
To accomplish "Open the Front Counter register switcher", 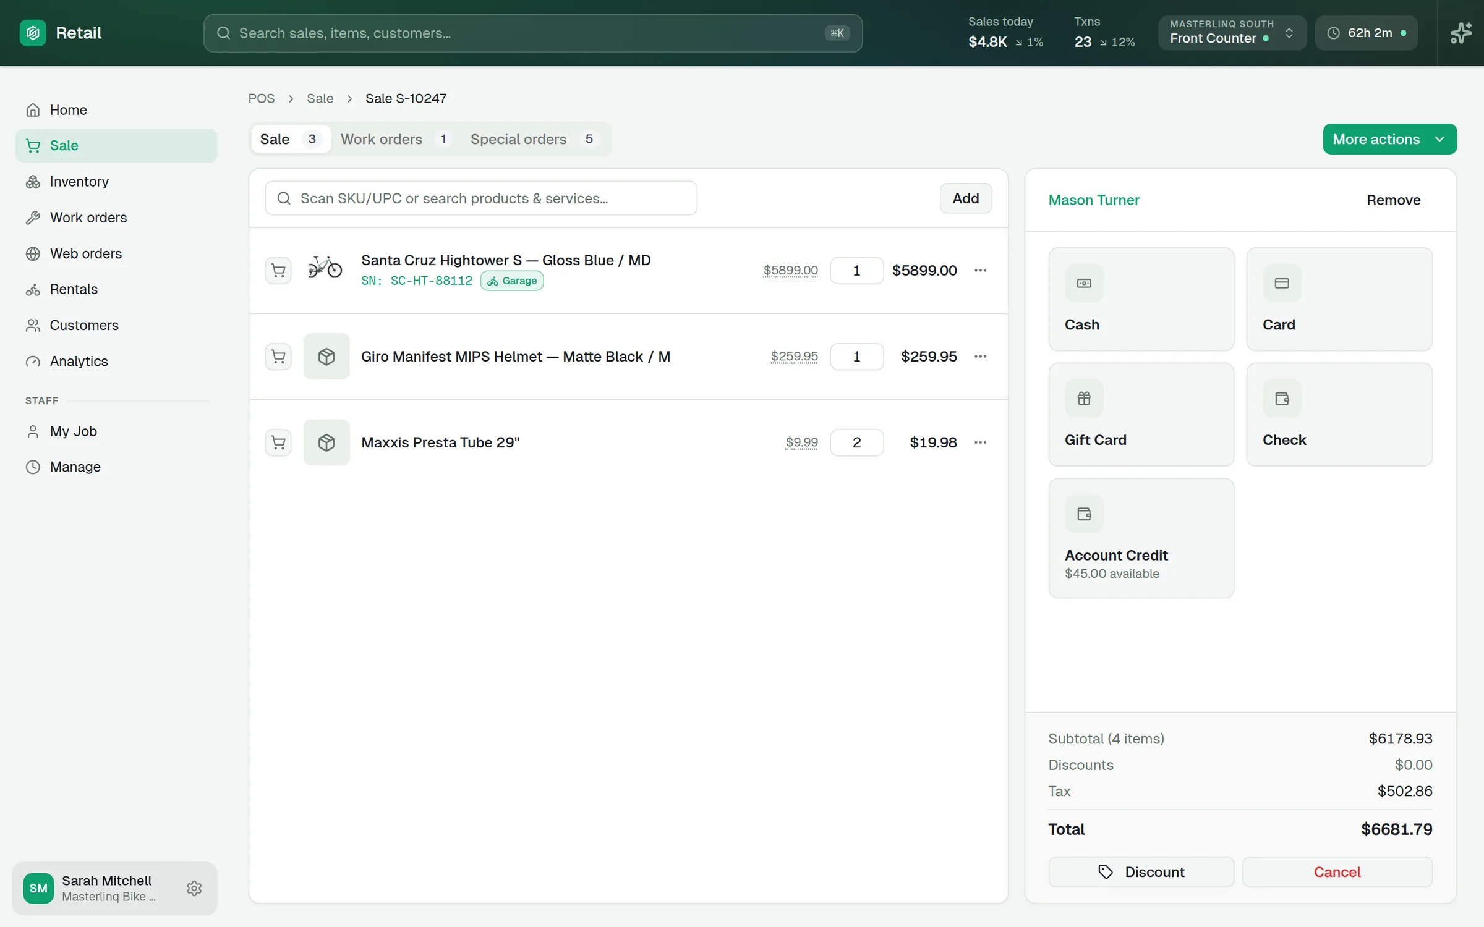I will click(1232, 33).
